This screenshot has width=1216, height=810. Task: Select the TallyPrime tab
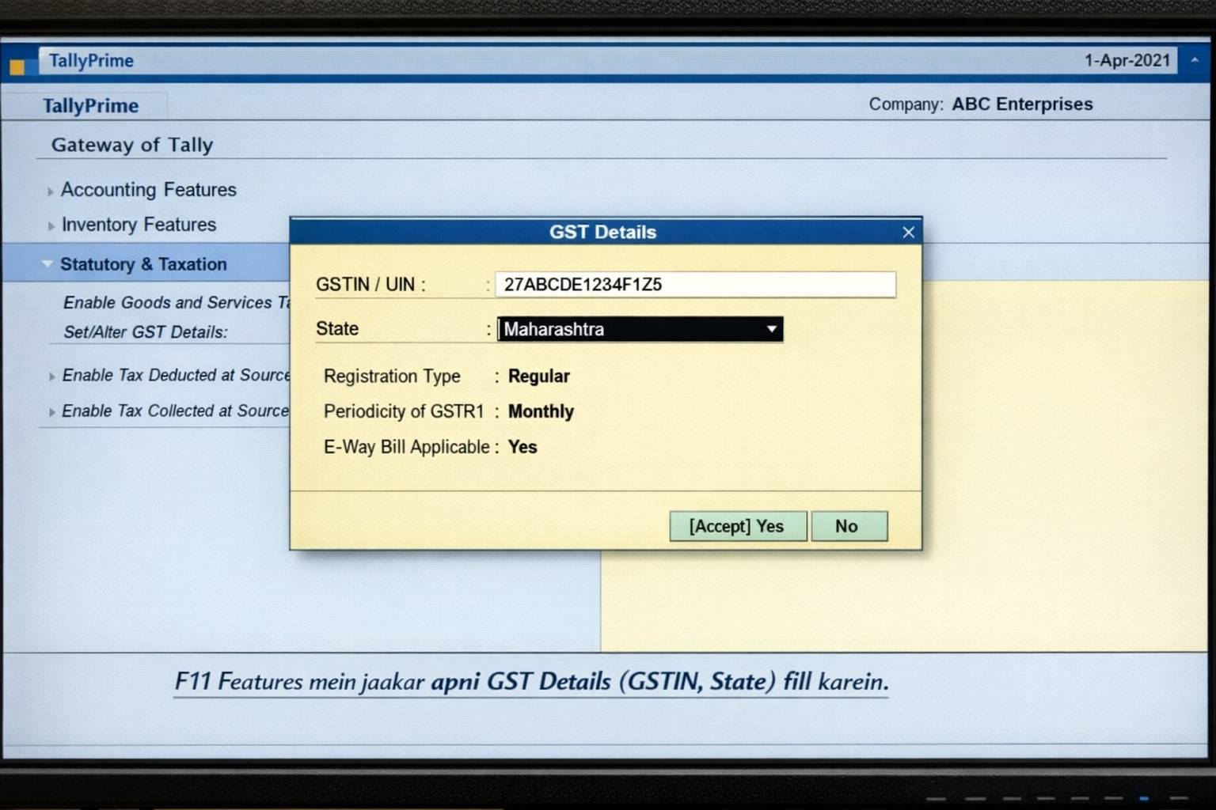[89, 105]
